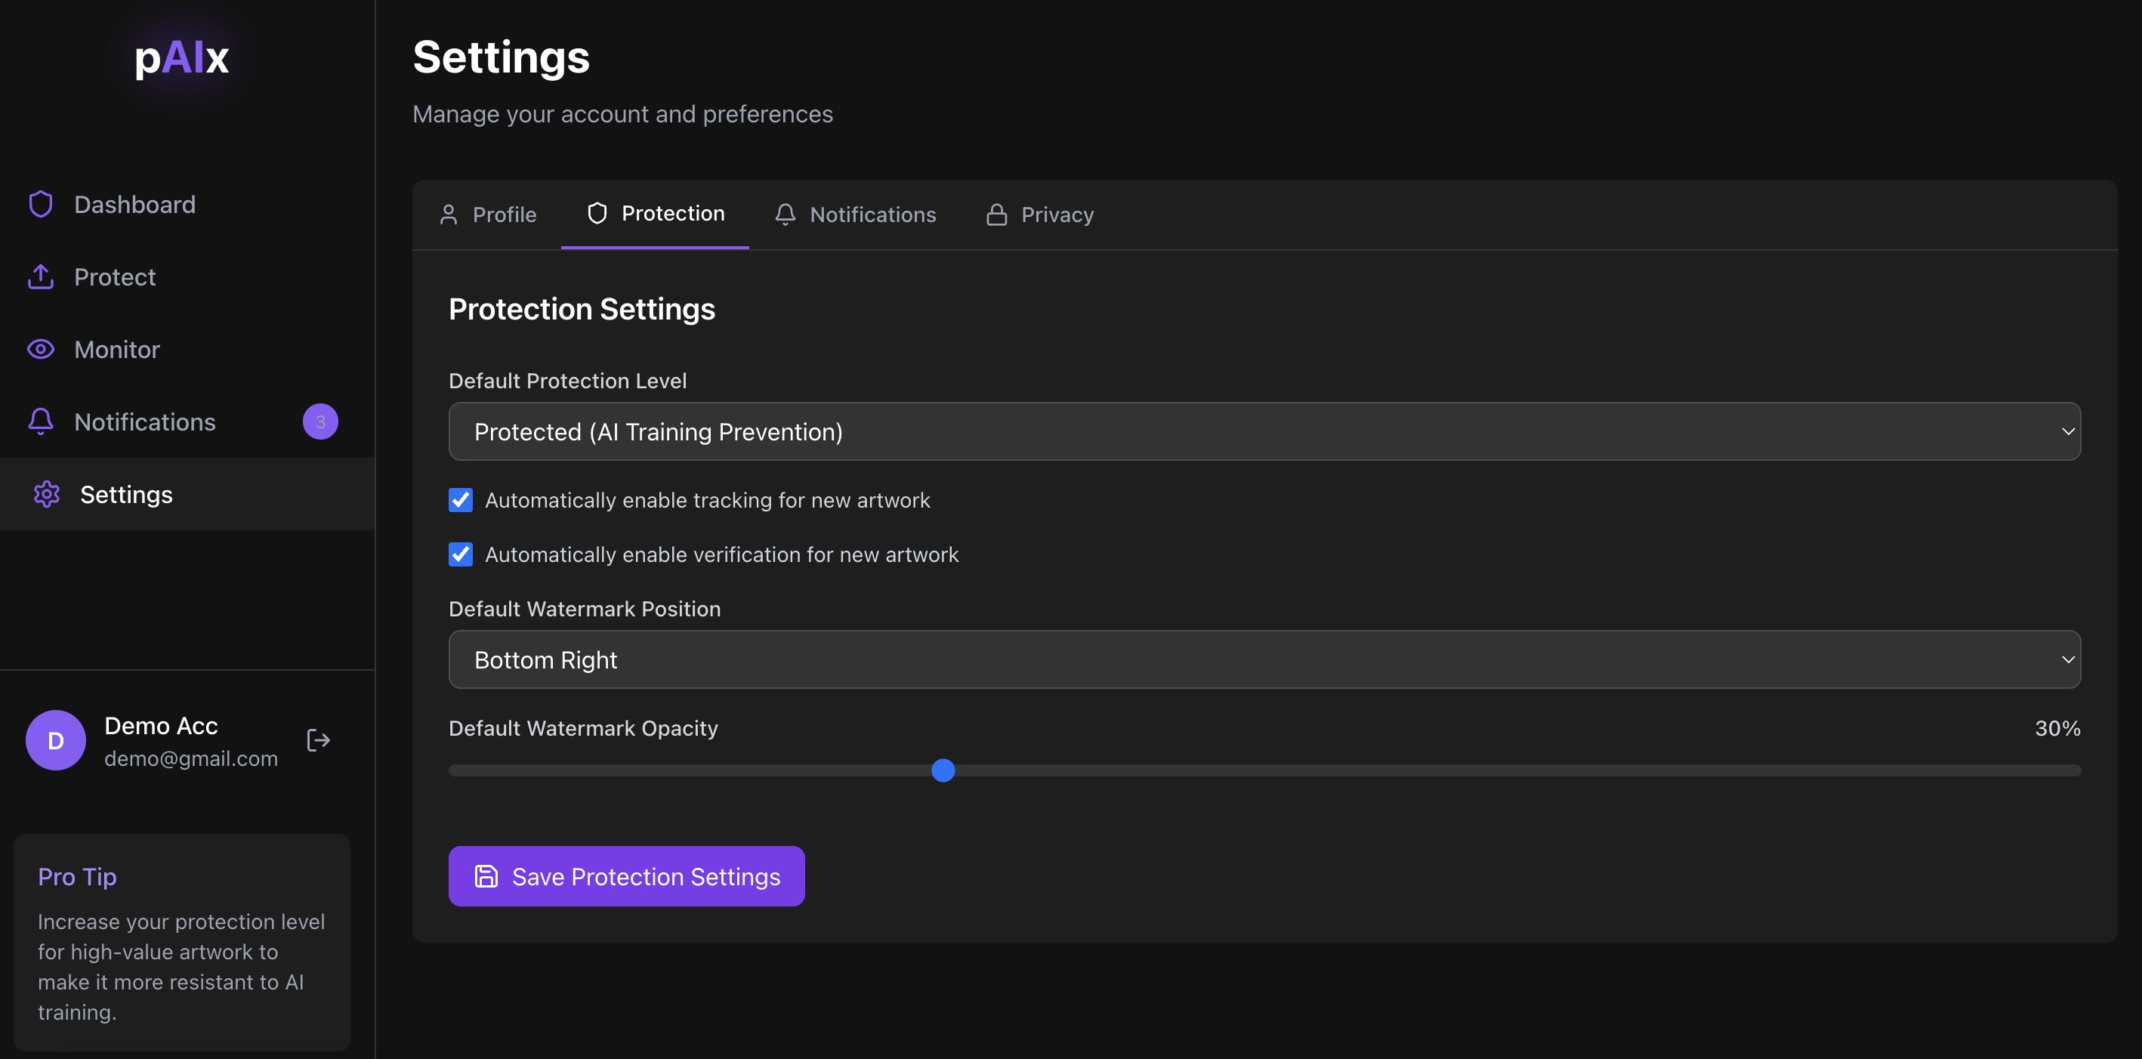
Task: Click the pAIx logo
Action: click(181, 58)
